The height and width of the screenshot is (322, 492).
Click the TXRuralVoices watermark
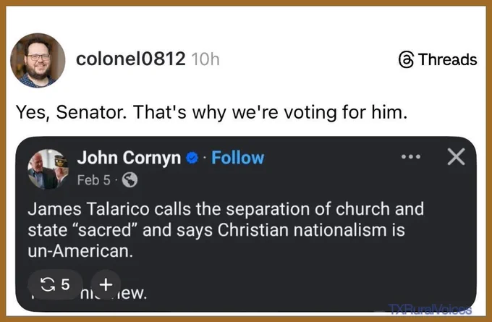tap(430, 309)
